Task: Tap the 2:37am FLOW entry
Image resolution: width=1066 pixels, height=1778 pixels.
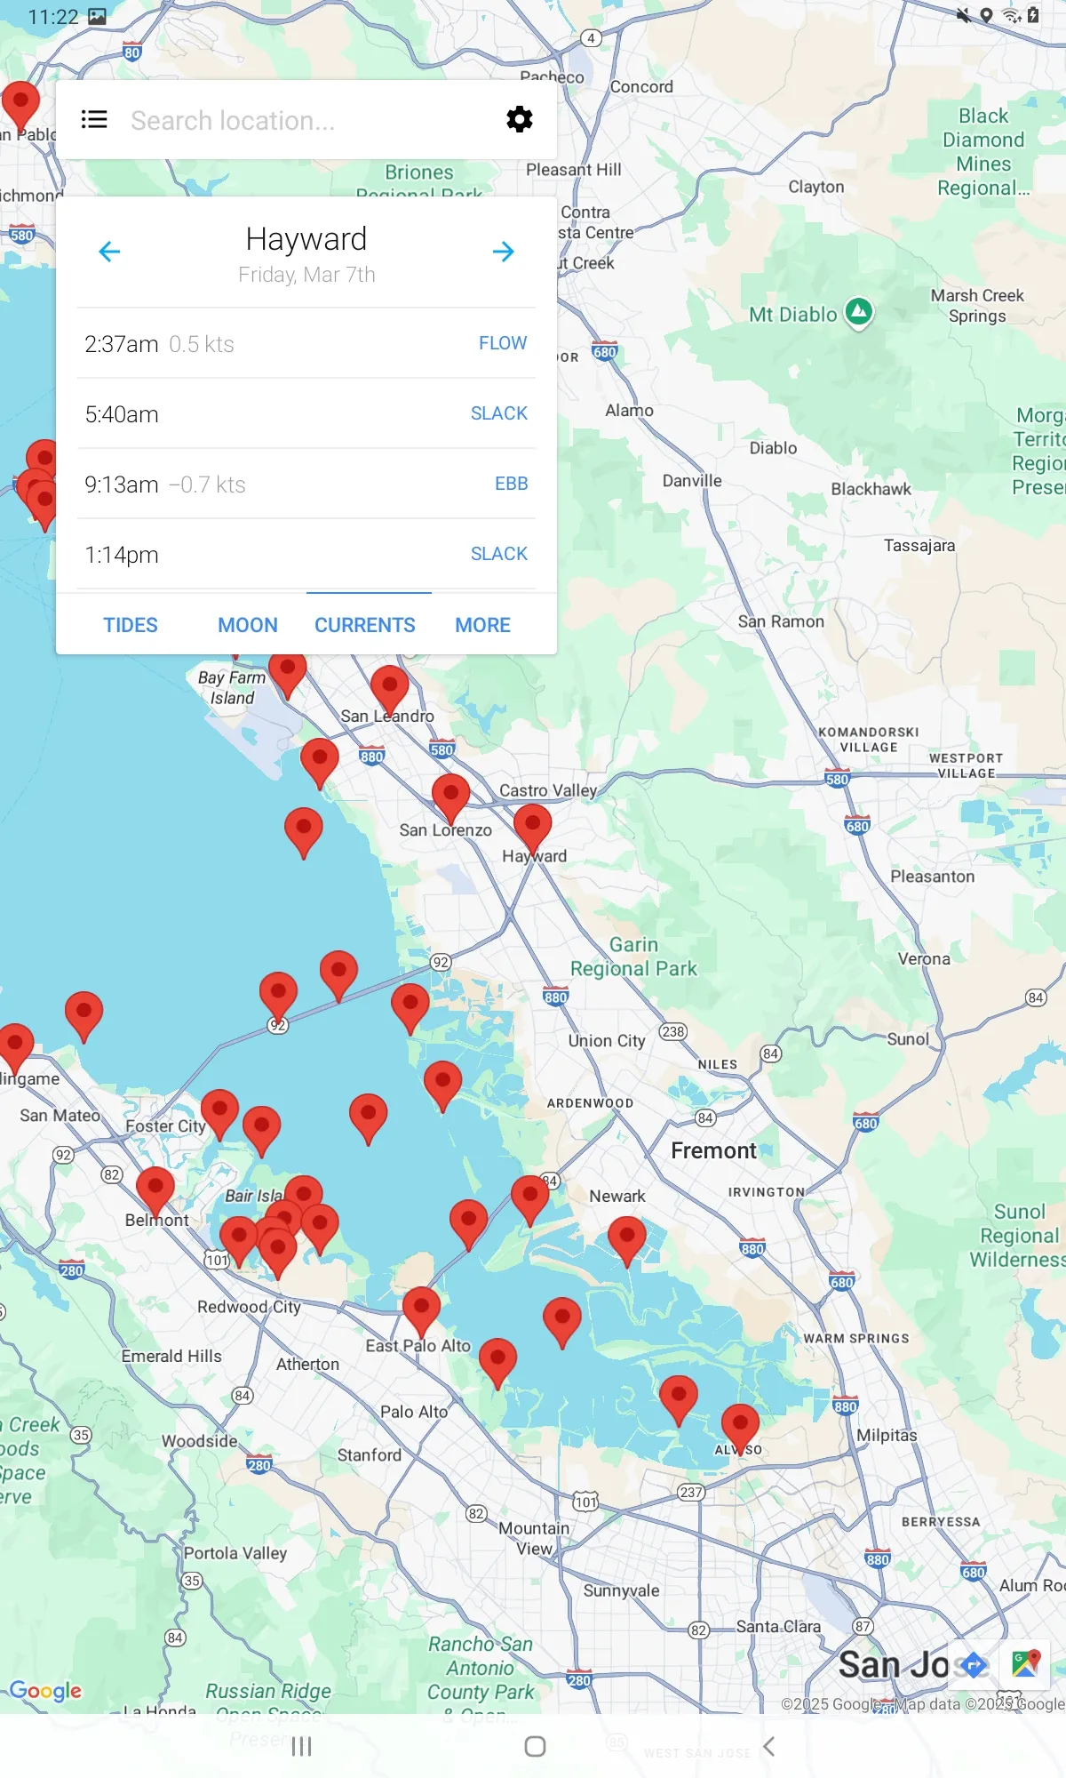Action: click(306, 344)
